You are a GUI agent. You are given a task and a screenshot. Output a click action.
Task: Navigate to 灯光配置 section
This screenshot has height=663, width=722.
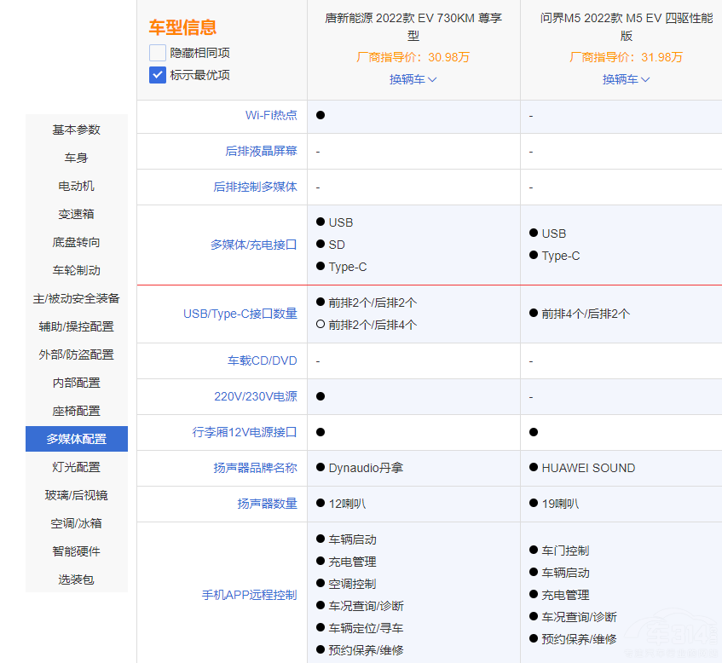click(x=77, y=467)
